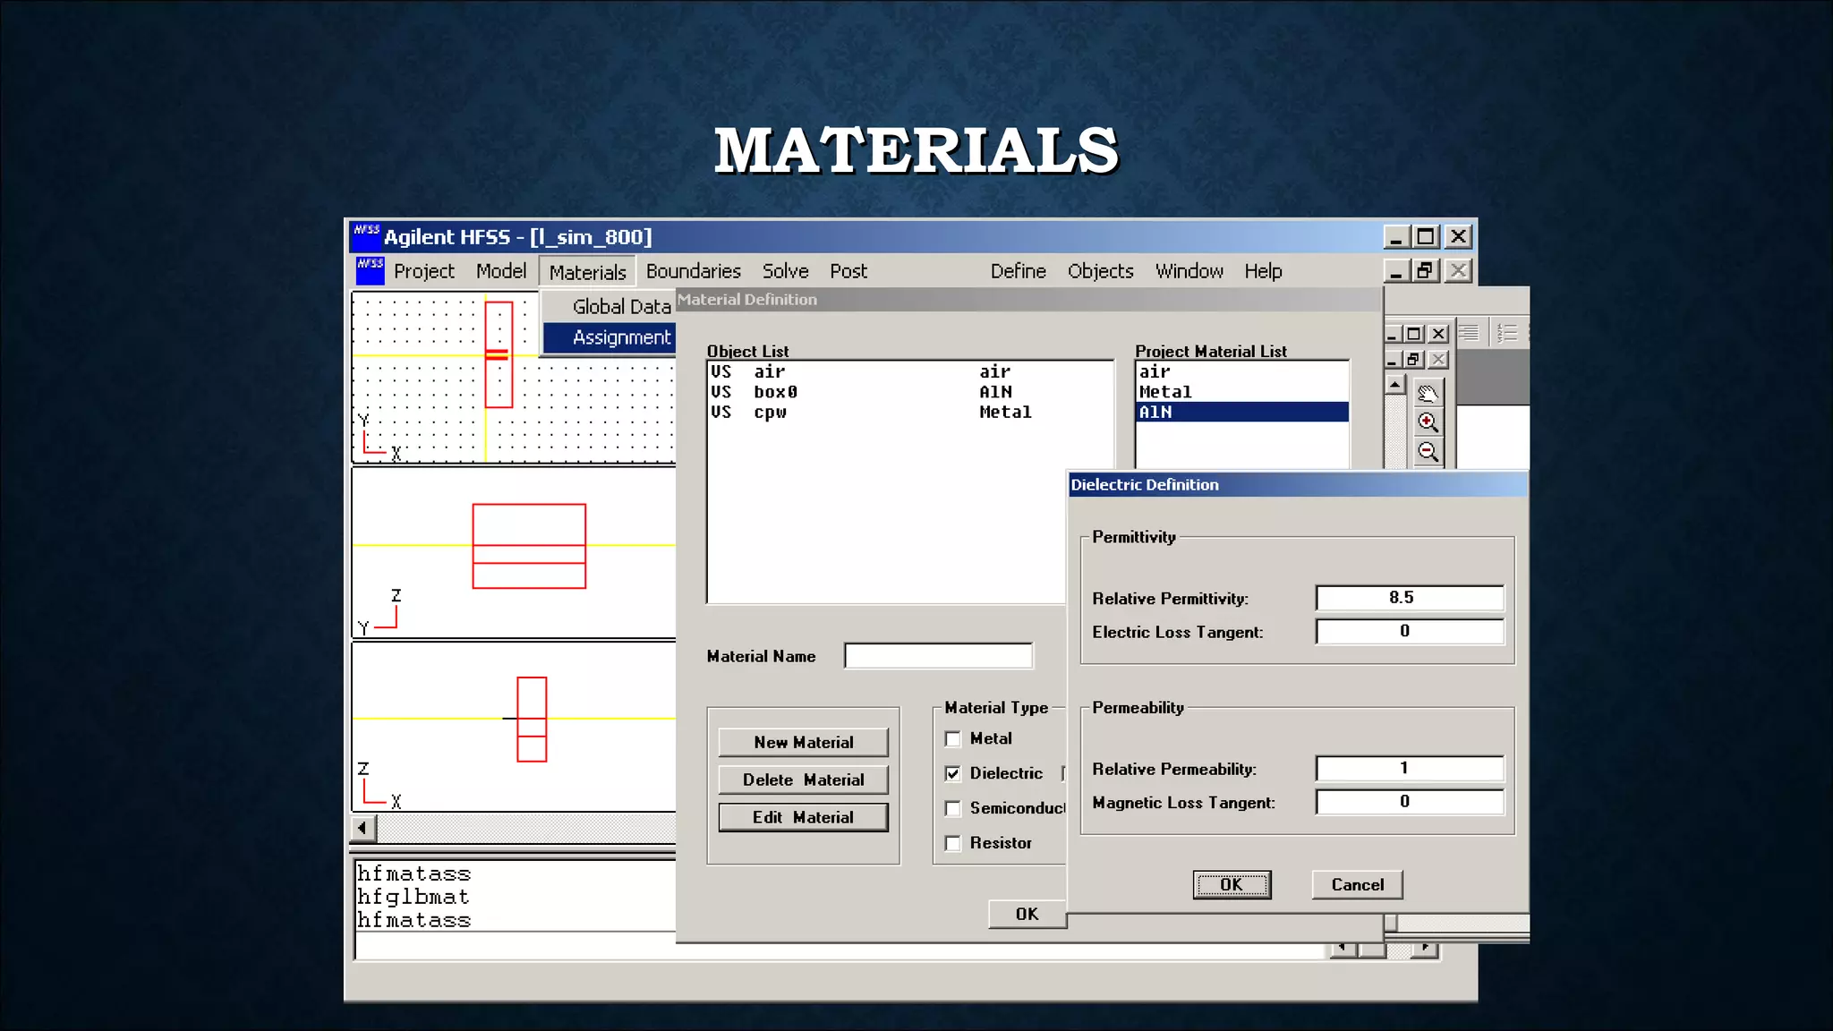Select air in Project Material List
The width and height of the screenshot is (1833, 1031).
coord(1242,371)
